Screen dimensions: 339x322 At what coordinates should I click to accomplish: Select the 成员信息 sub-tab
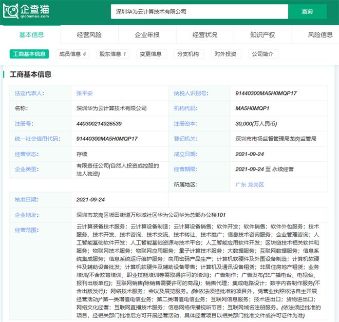tap(72, 54)
